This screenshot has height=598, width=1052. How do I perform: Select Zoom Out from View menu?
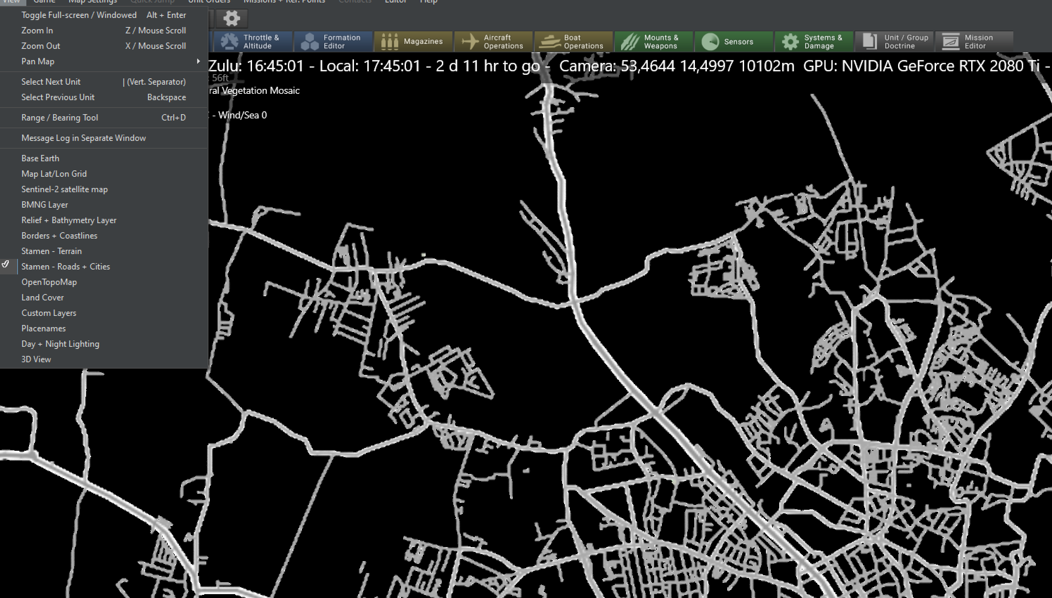pyautogui.click(x=104, y=46)
